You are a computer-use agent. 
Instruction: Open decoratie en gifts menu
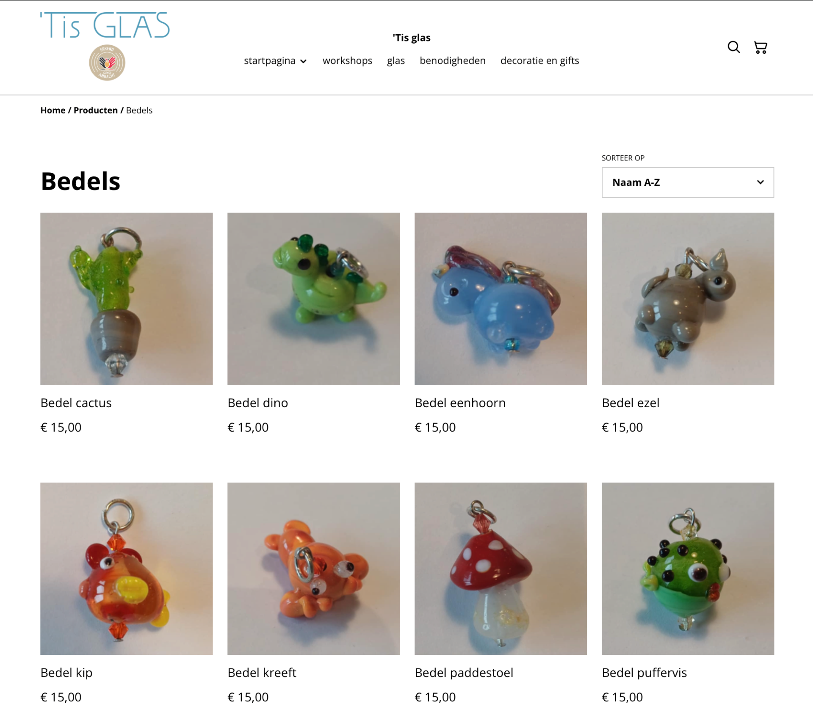(539, 61)
